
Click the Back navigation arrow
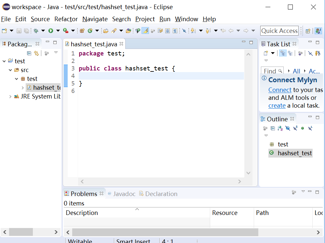tap(231, 31)
